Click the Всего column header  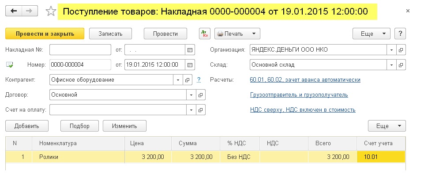(x=332, y=143)
